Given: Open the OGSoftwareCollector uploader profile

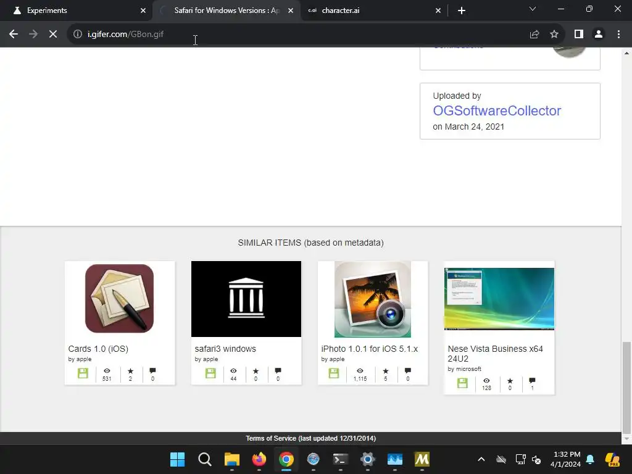Looking at the screenshot, I should 497,111.
